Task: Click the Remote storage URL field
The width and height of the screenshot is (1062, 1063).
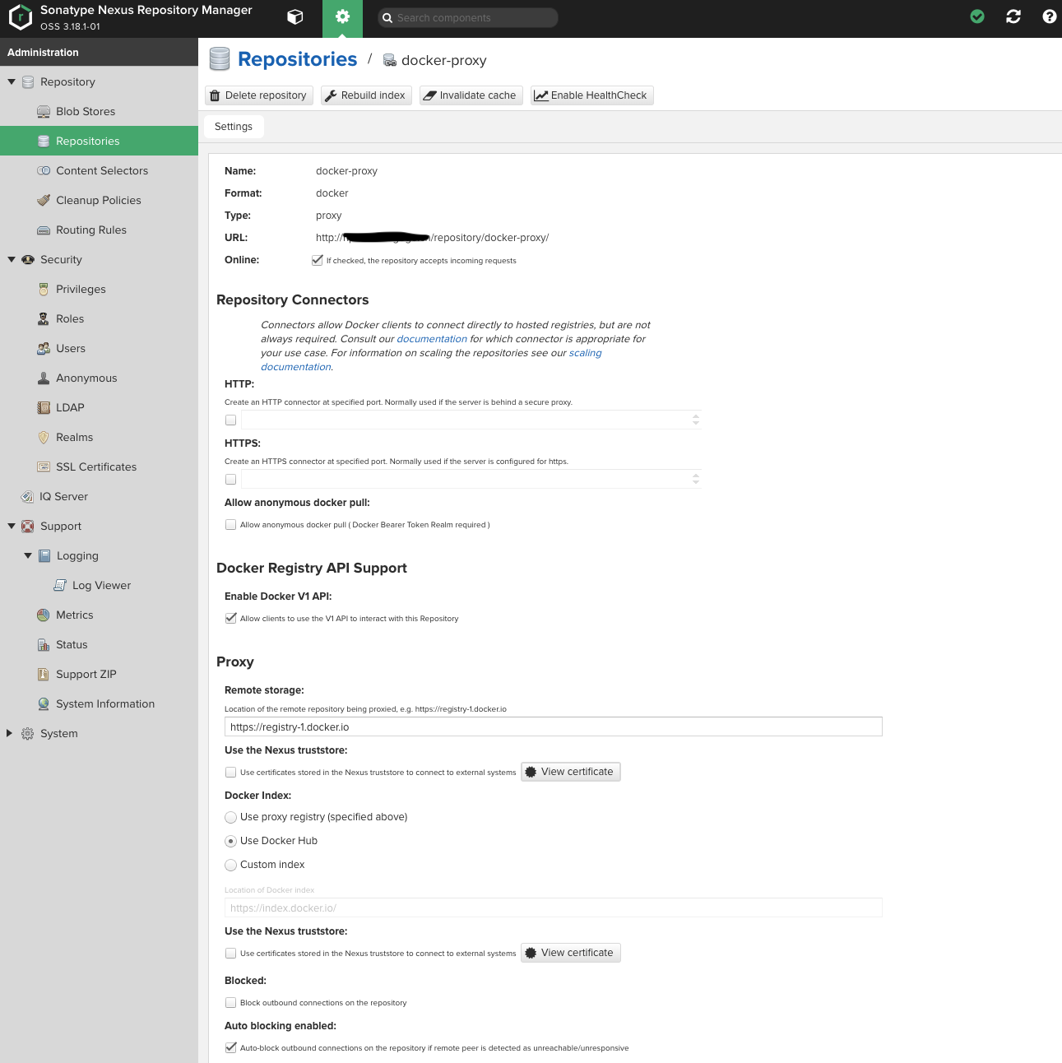Action: [554, 726]
